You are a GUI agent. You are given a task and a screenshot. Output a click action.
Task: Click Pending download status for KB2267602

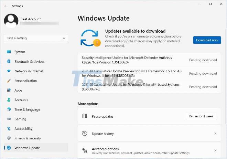[203, 60]
